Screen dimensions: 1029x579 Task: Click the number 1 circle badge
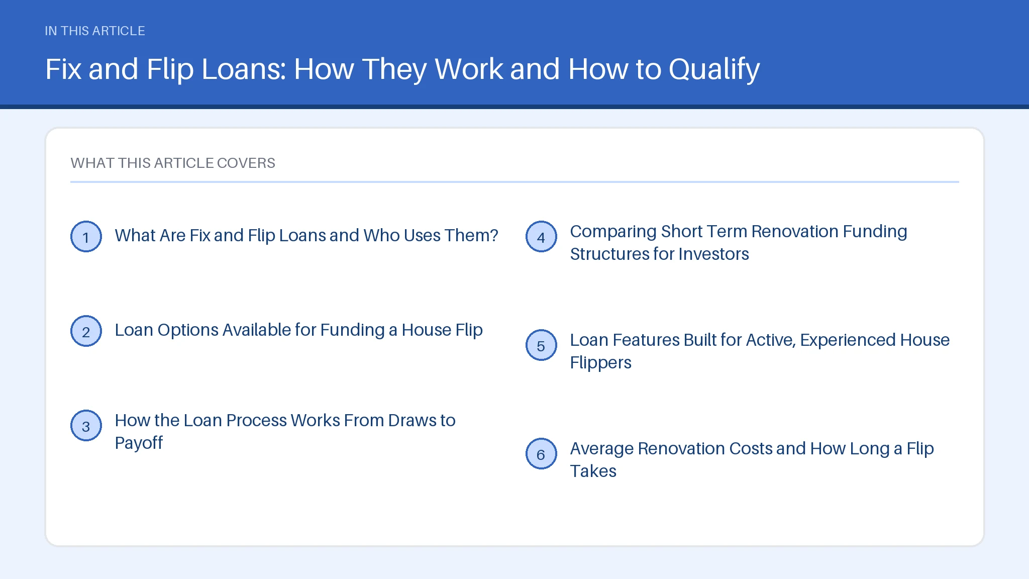coord(86,236)
